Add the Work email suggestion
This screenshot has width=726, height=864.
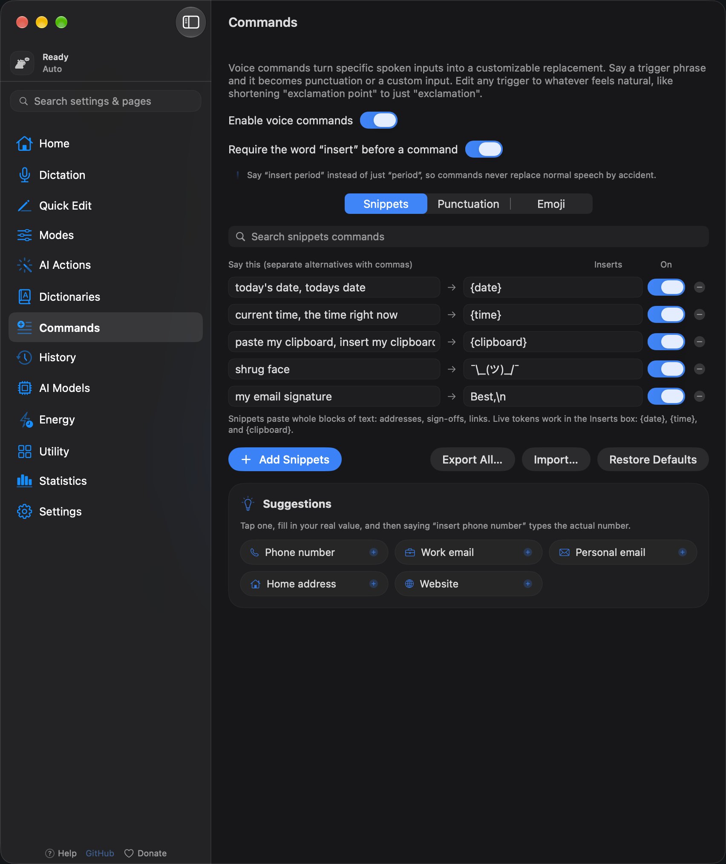[468, 552]
